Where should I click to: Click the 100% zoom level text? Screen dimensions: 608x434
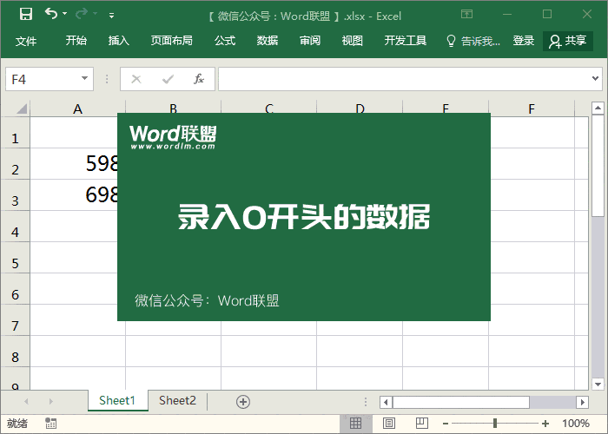click(576, 424)
